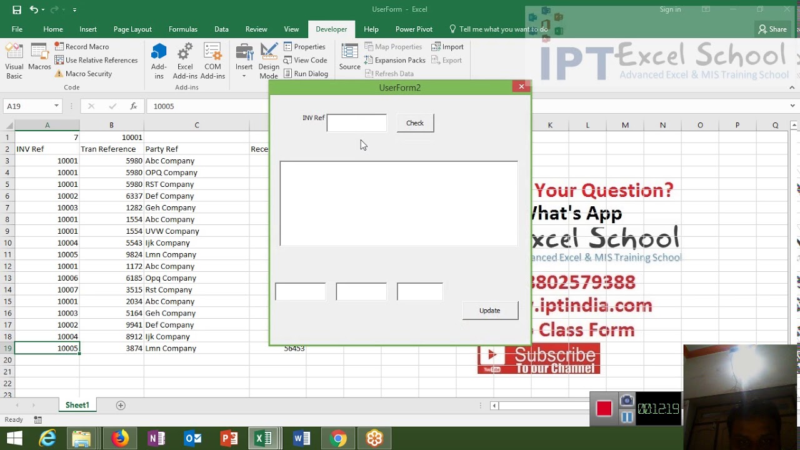This screenshot has height=450, width=800.
Task: Stop the screen recording with red button
Action: pyautogui.click(x=604, y=409)
